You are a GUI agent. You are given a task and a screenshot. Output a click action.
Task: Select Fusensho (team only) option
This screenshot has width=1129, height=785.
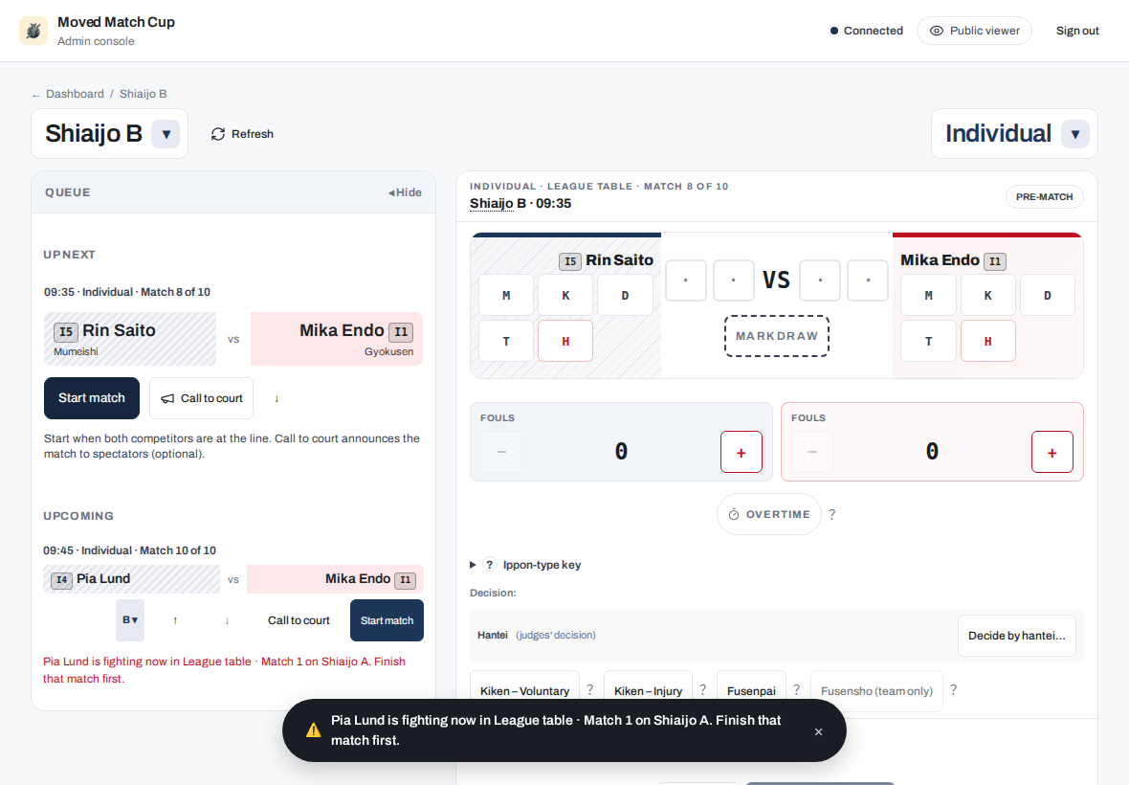(876, 690)
